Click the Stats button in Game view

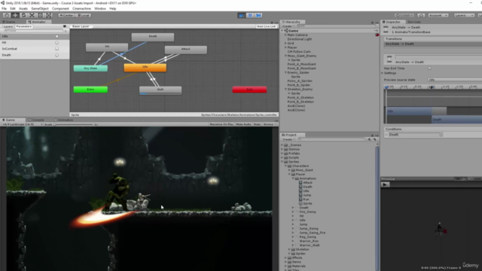(x=257, y=124)
